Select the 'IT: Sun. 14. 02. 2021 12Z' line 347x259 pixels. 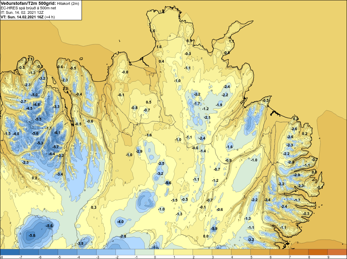coord(22,12)
